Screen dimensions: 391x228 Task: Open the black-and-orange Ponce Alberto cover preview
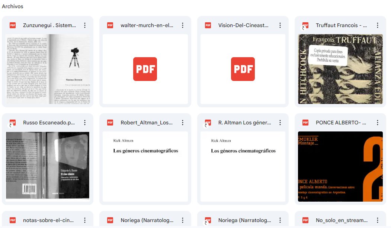point(340,166)
